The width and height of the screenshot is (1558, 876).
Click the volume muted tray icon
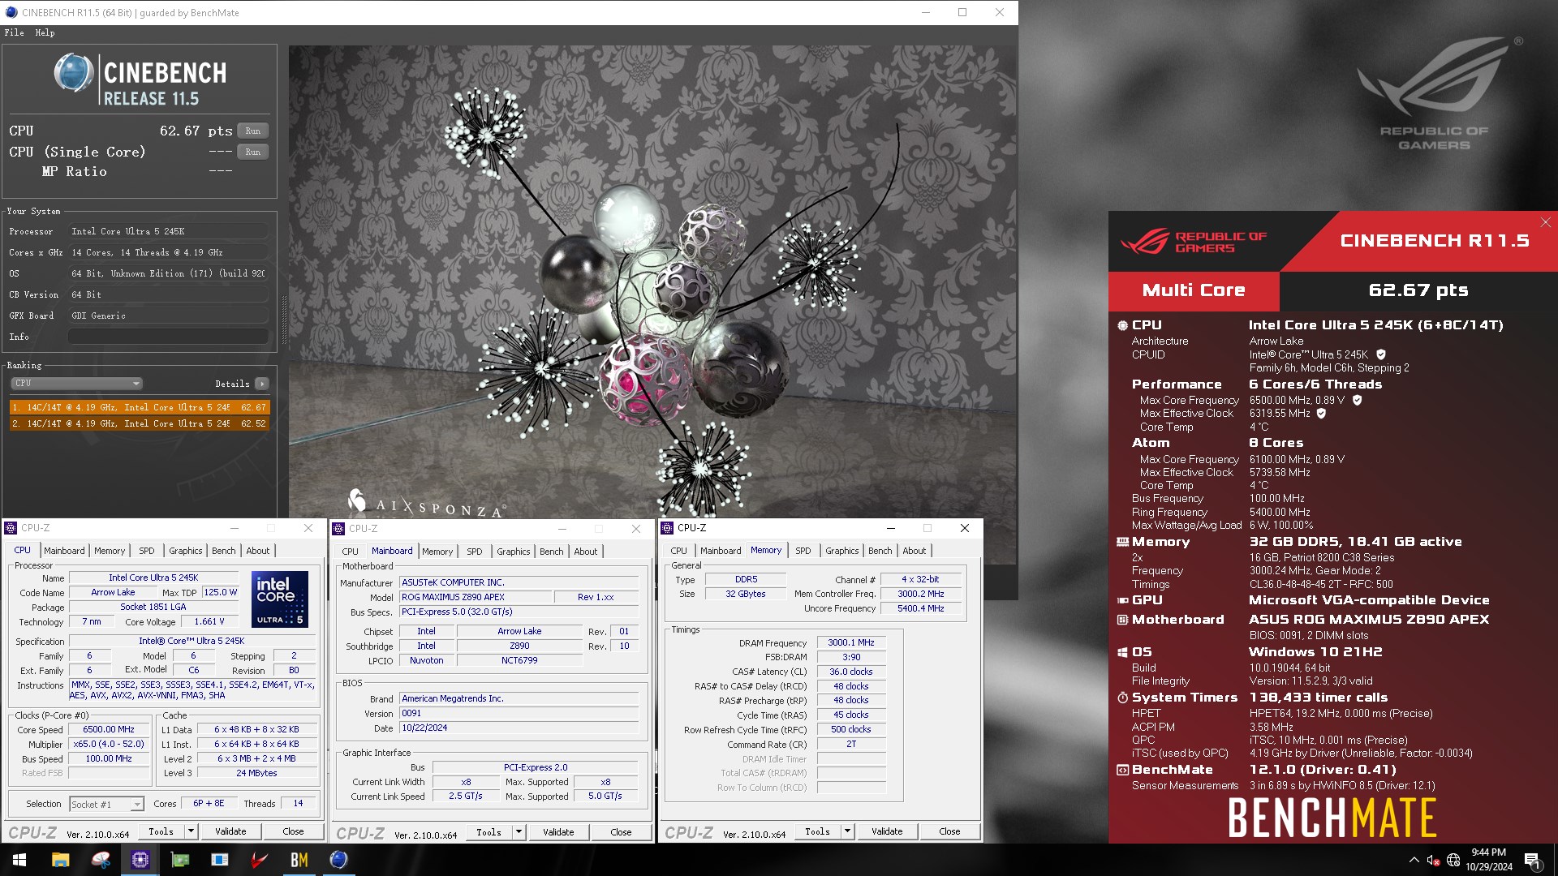(1433, 861)
